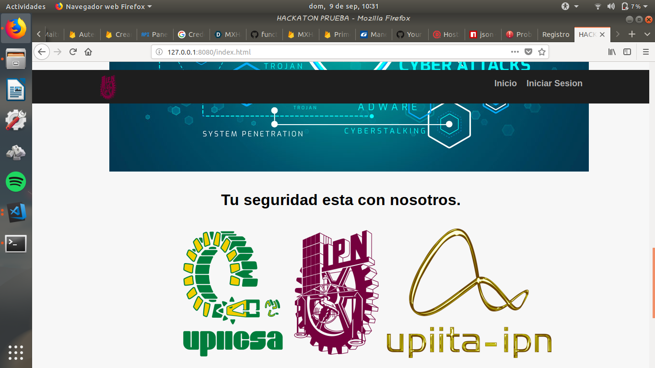Screen dimensions: 655x368
Task: Open Visual Studio Code from the dock
Action: 16,213
